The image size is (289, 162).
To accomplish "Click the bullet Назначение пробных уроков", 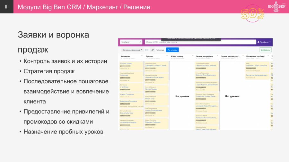I will click(x=63, y=132).
